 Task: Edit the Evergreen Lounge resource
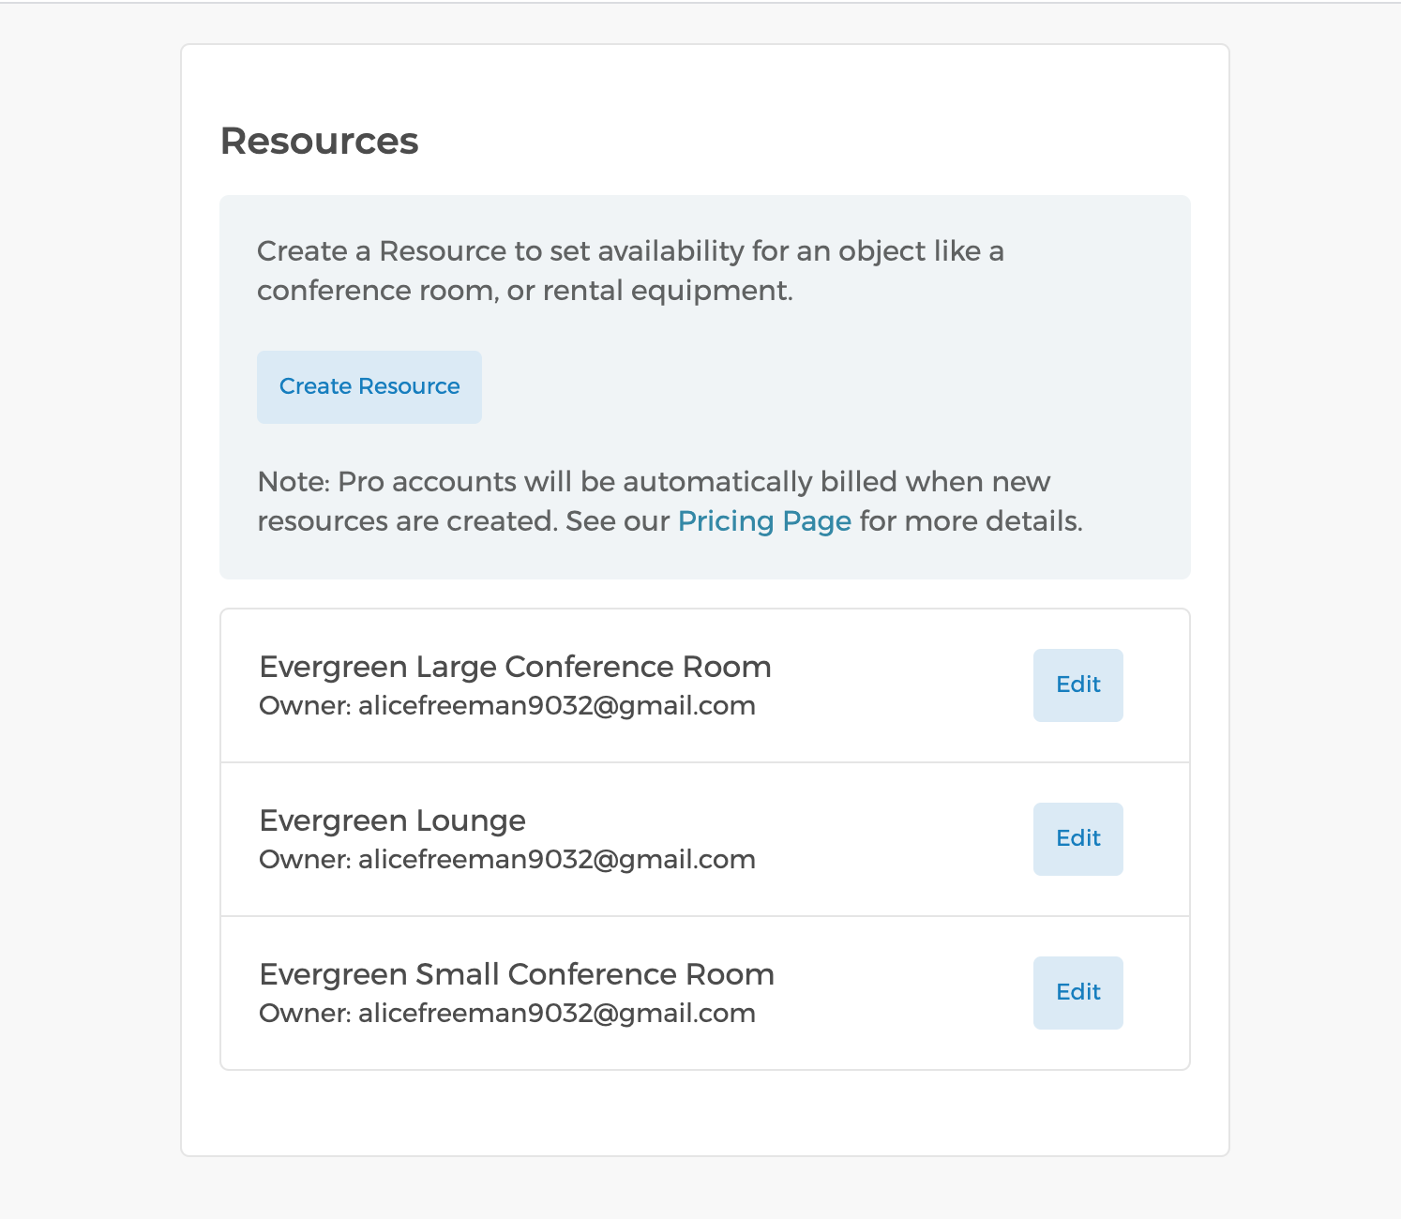[1077, 839]
